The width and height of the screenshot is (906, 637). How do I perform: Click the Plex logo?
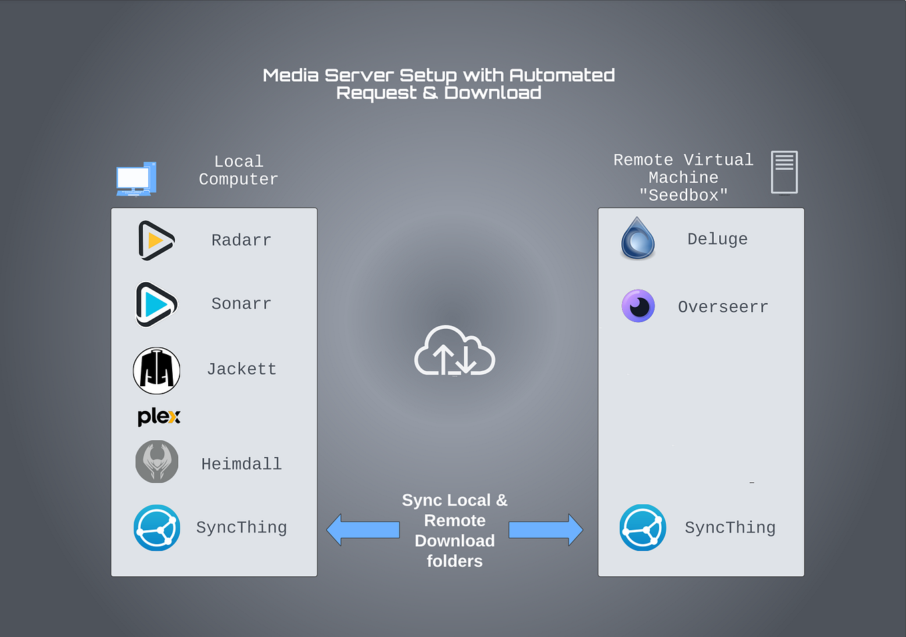click(x=158, y=417)
